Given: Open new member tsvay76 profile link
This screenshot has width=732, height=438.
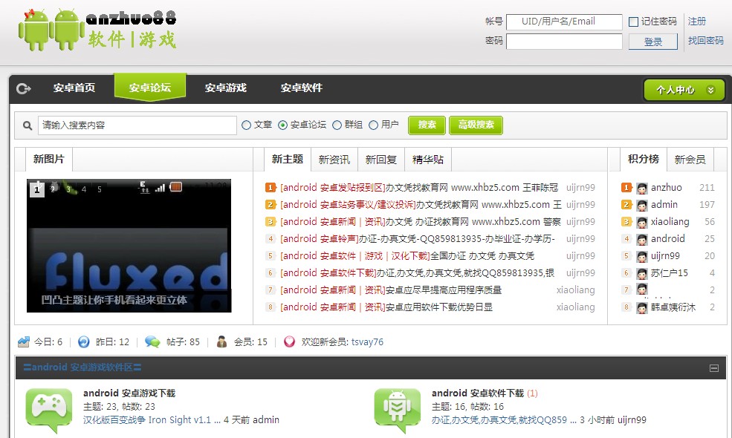Looking at the screenshot, I should coord(367,342).
